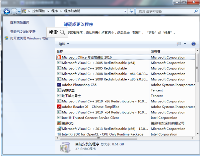This screenshot has width=200, height=156.
Task: Click the 控制面板 breadcrumb segment
Action: tap(39, 11)
